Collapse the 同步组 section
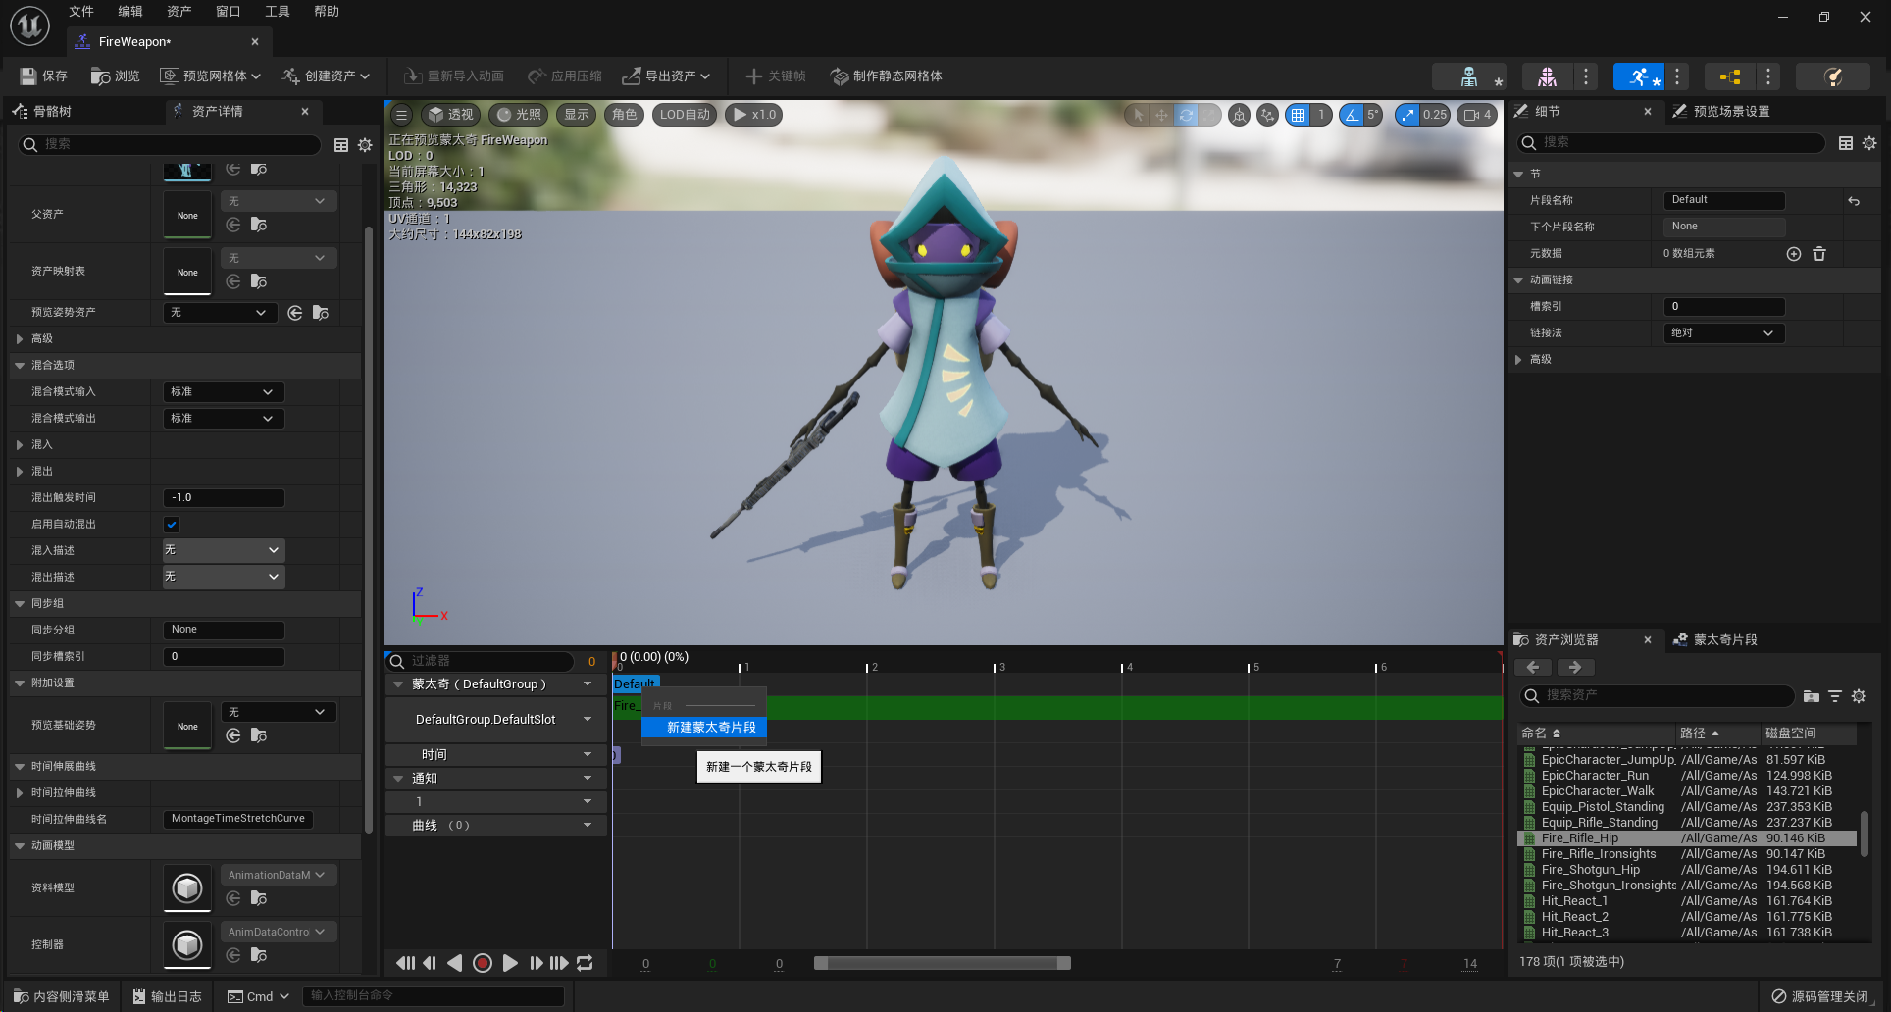 (20, 604)
